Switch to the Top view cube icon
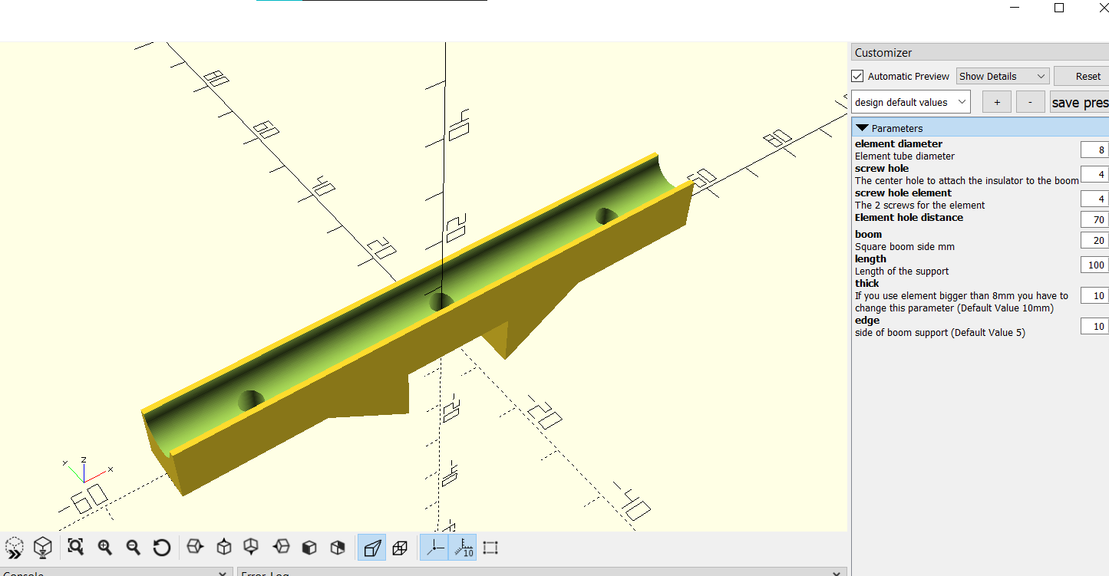This screenshot has height=576, width=1109. [224, 548]
